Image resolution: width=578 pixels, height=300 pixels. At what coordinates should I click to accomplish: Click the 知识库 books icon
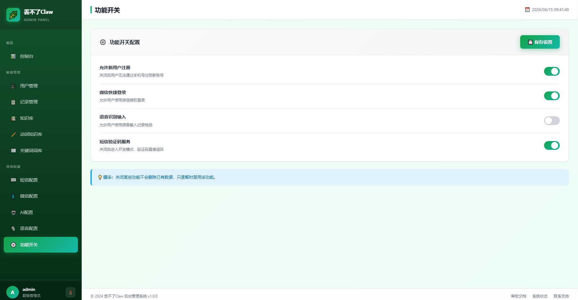[x=13, y=118]
